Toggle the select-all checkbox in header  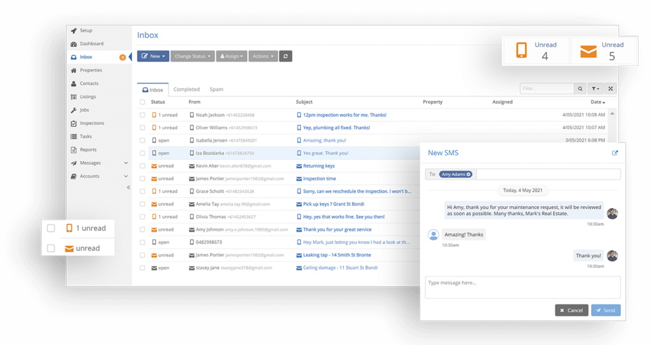click(x=143, y=102)
